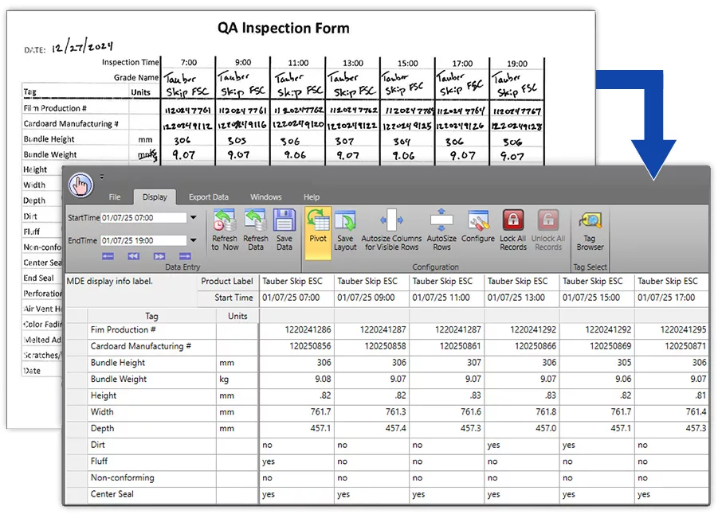Click the 01/07/25 07:00 Start Time cell

[x=296, y=298]
